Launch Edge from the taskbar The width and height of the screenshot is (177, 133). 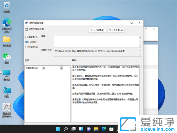(x=104, y=129)
